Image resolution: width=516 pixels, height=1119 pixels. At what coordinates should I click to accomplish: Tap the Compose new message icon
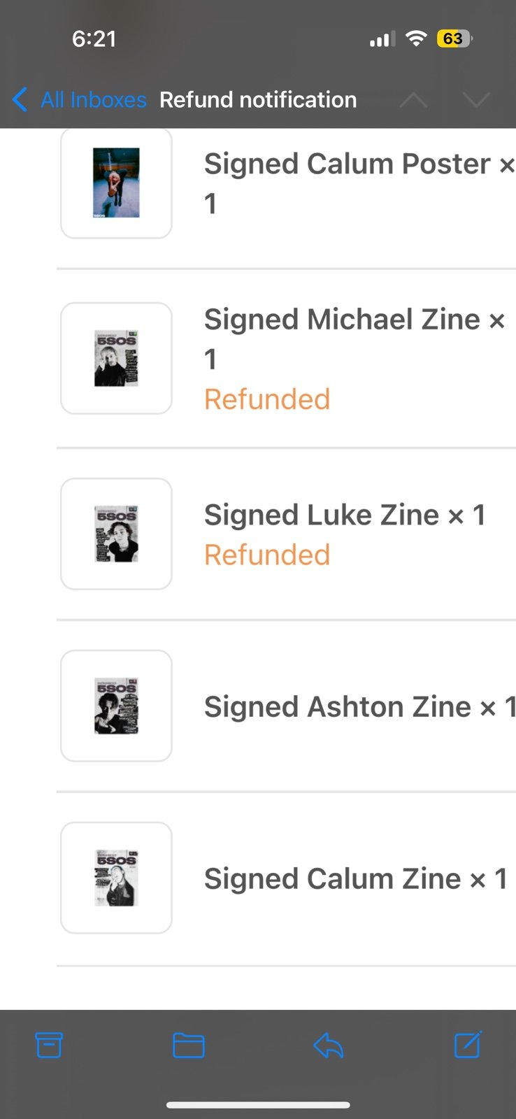[468, 1045]
